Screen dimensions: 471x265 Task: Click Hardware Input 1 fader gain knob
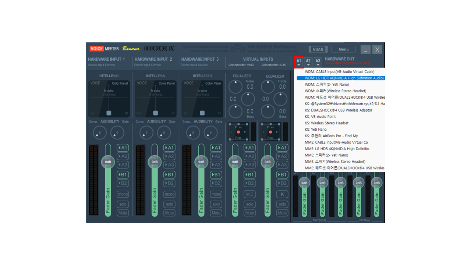point(108,162)
